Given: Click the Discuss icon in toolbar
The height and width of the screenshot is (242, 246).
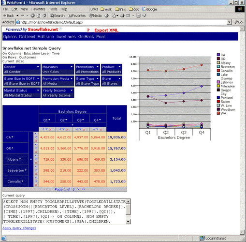Looking at the screenshot, I should click(x=145, y=15).
